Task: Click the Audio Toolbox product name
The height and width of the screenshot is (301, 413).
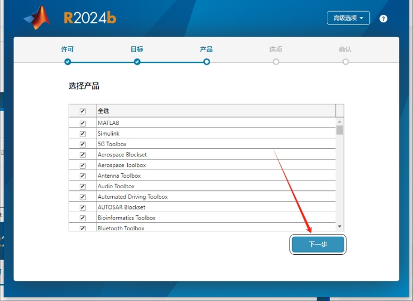Action: [116, 186]
